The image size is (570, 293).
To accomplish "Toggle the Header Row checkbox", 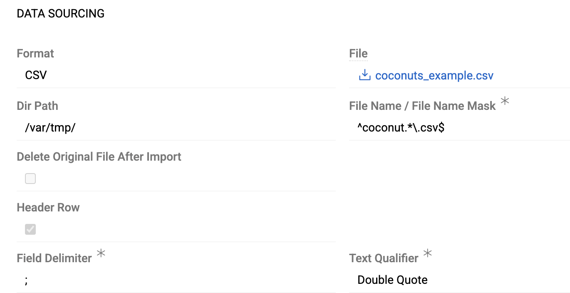I will tap(30, 229).
